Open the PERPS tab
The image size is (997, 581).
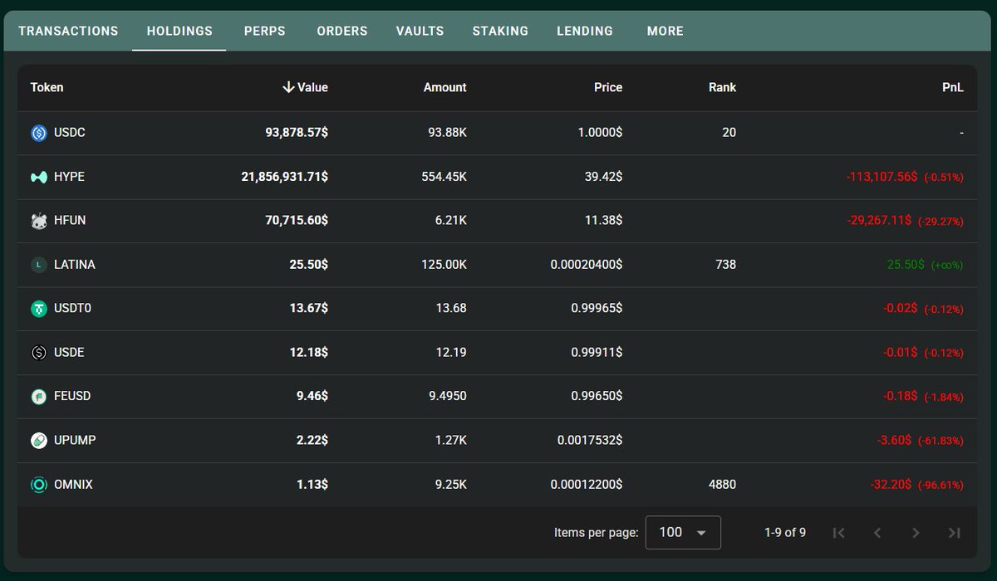(264, 31)
